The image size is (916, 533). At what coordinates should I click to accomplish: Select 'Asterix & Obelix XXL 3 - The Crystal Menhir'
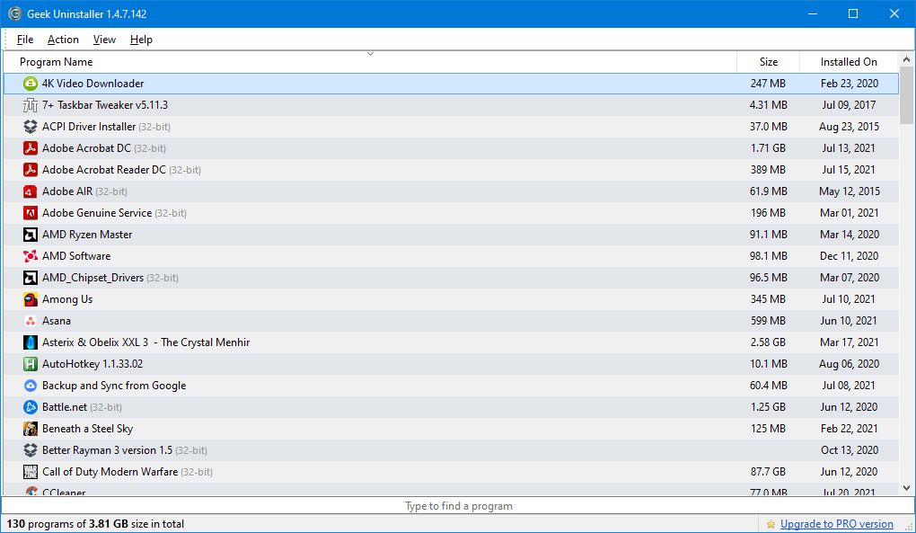(x=146, y=342)
